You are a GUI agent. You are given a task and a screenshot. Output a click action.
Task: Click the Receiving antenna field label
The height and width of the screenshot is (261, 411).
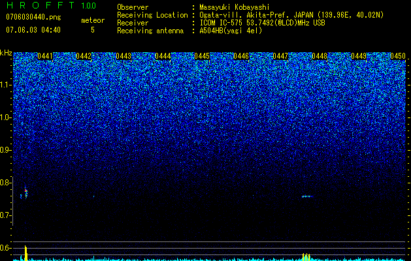[150, 31]
